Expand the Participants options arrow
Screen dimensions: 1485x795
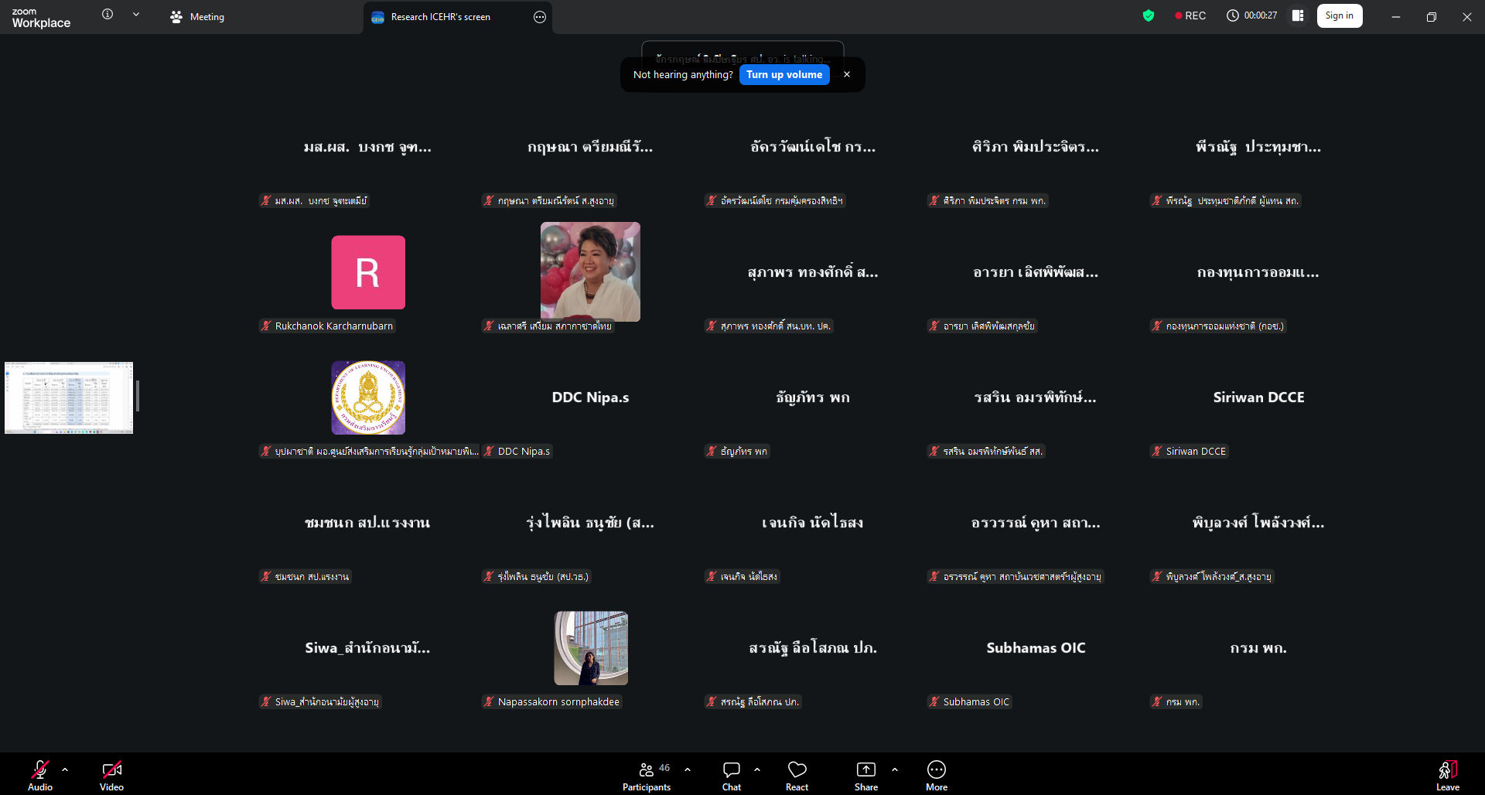pos(688,769)
